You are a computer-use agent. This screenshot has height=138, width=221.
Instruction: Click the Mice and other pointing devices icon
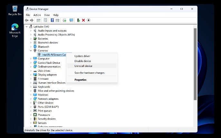35,91
